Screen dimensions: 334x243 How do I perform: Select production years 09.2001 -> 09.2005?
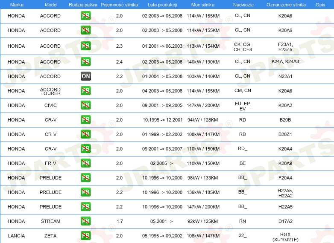tap(162, 105)
